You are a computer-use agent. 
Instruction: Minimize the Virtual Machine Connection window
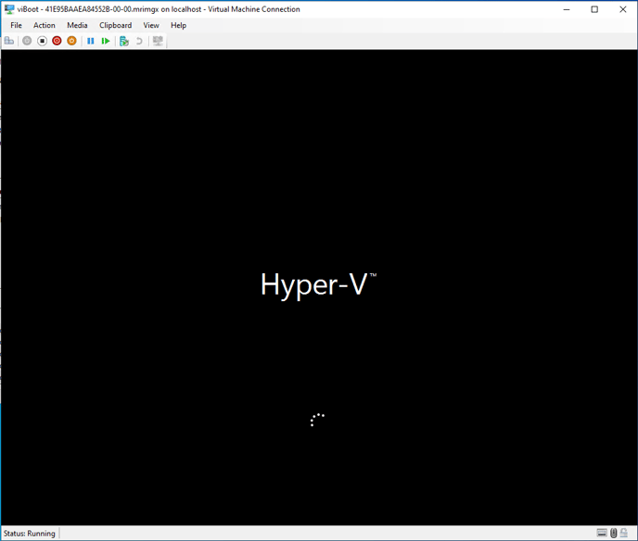coord(567,9)
